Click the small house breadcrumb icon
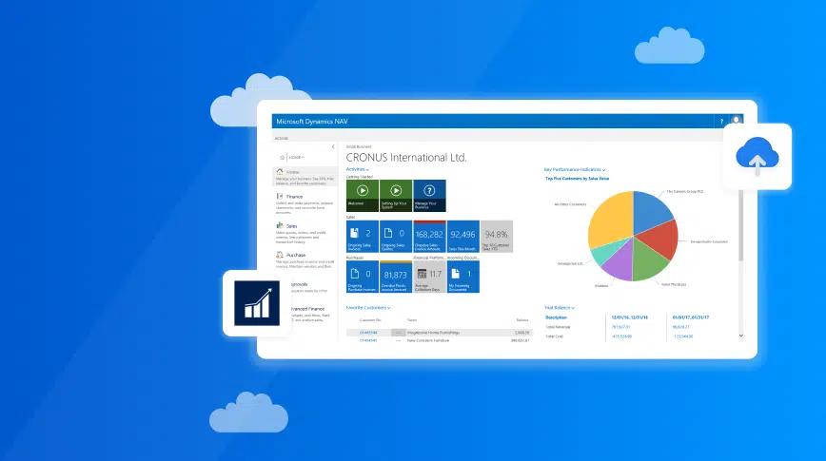The height and width of the screenshot is (461, 826). coord(283,158)
